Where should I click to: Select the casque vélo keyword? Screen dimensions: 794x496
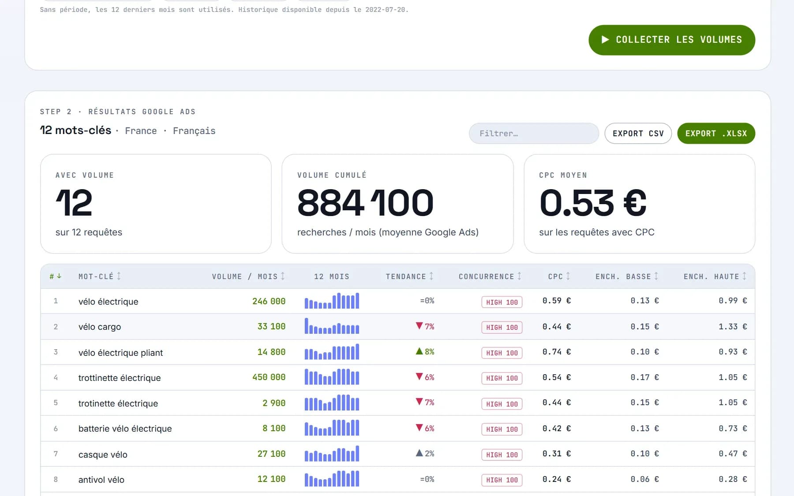[103, 455]
